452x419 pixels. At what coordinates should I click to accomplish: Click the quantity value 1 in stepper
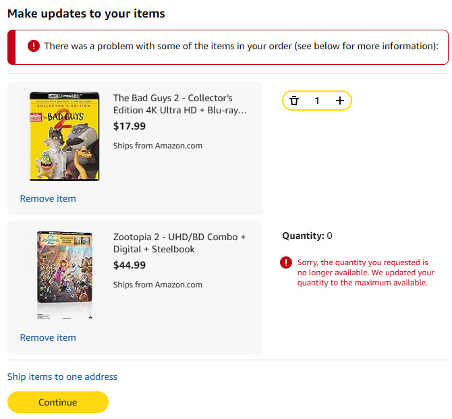coord(317,101)
